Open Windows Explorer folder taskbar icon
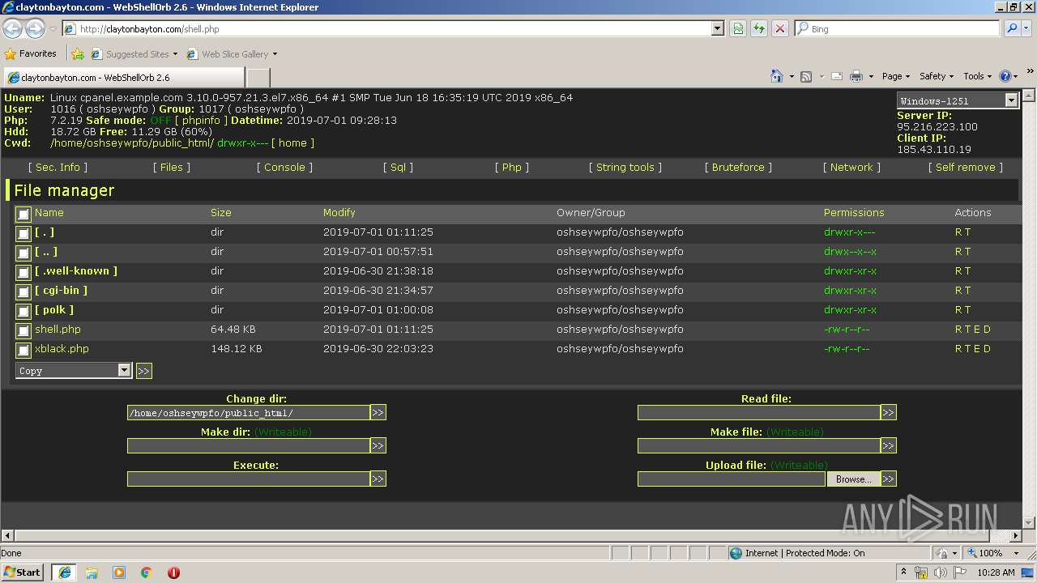The height and width of the screenshot is (583, 1037). tap(92, 572)
